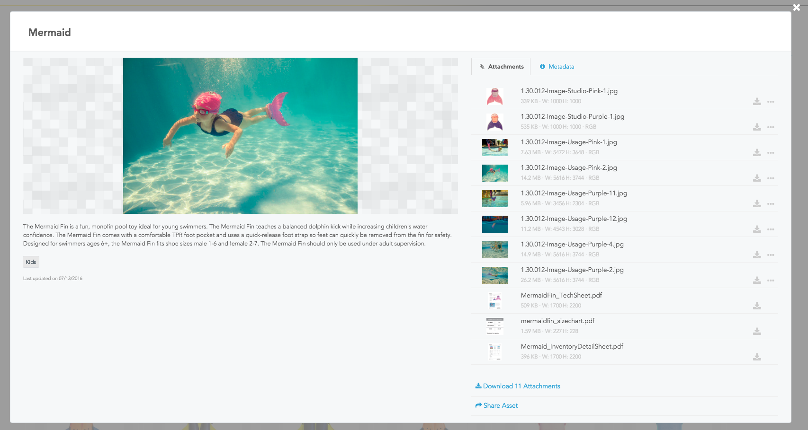The image size is (808, 430).
Task: Select file name 1.30.012-Image-Usage-Purple-11.jpg
Action: [574, 193]
